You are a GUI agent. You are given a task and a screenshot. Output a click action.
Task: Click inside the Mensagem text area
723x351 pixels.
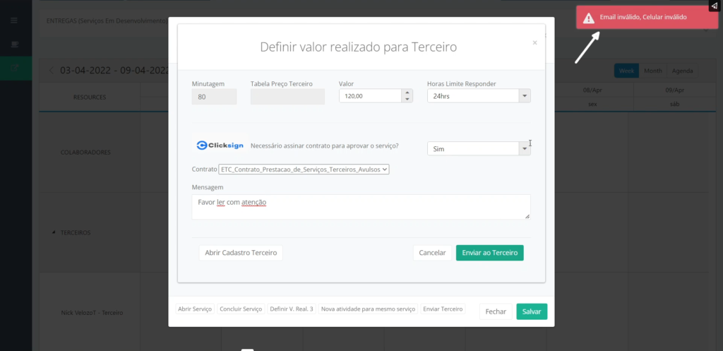(360, 207)
